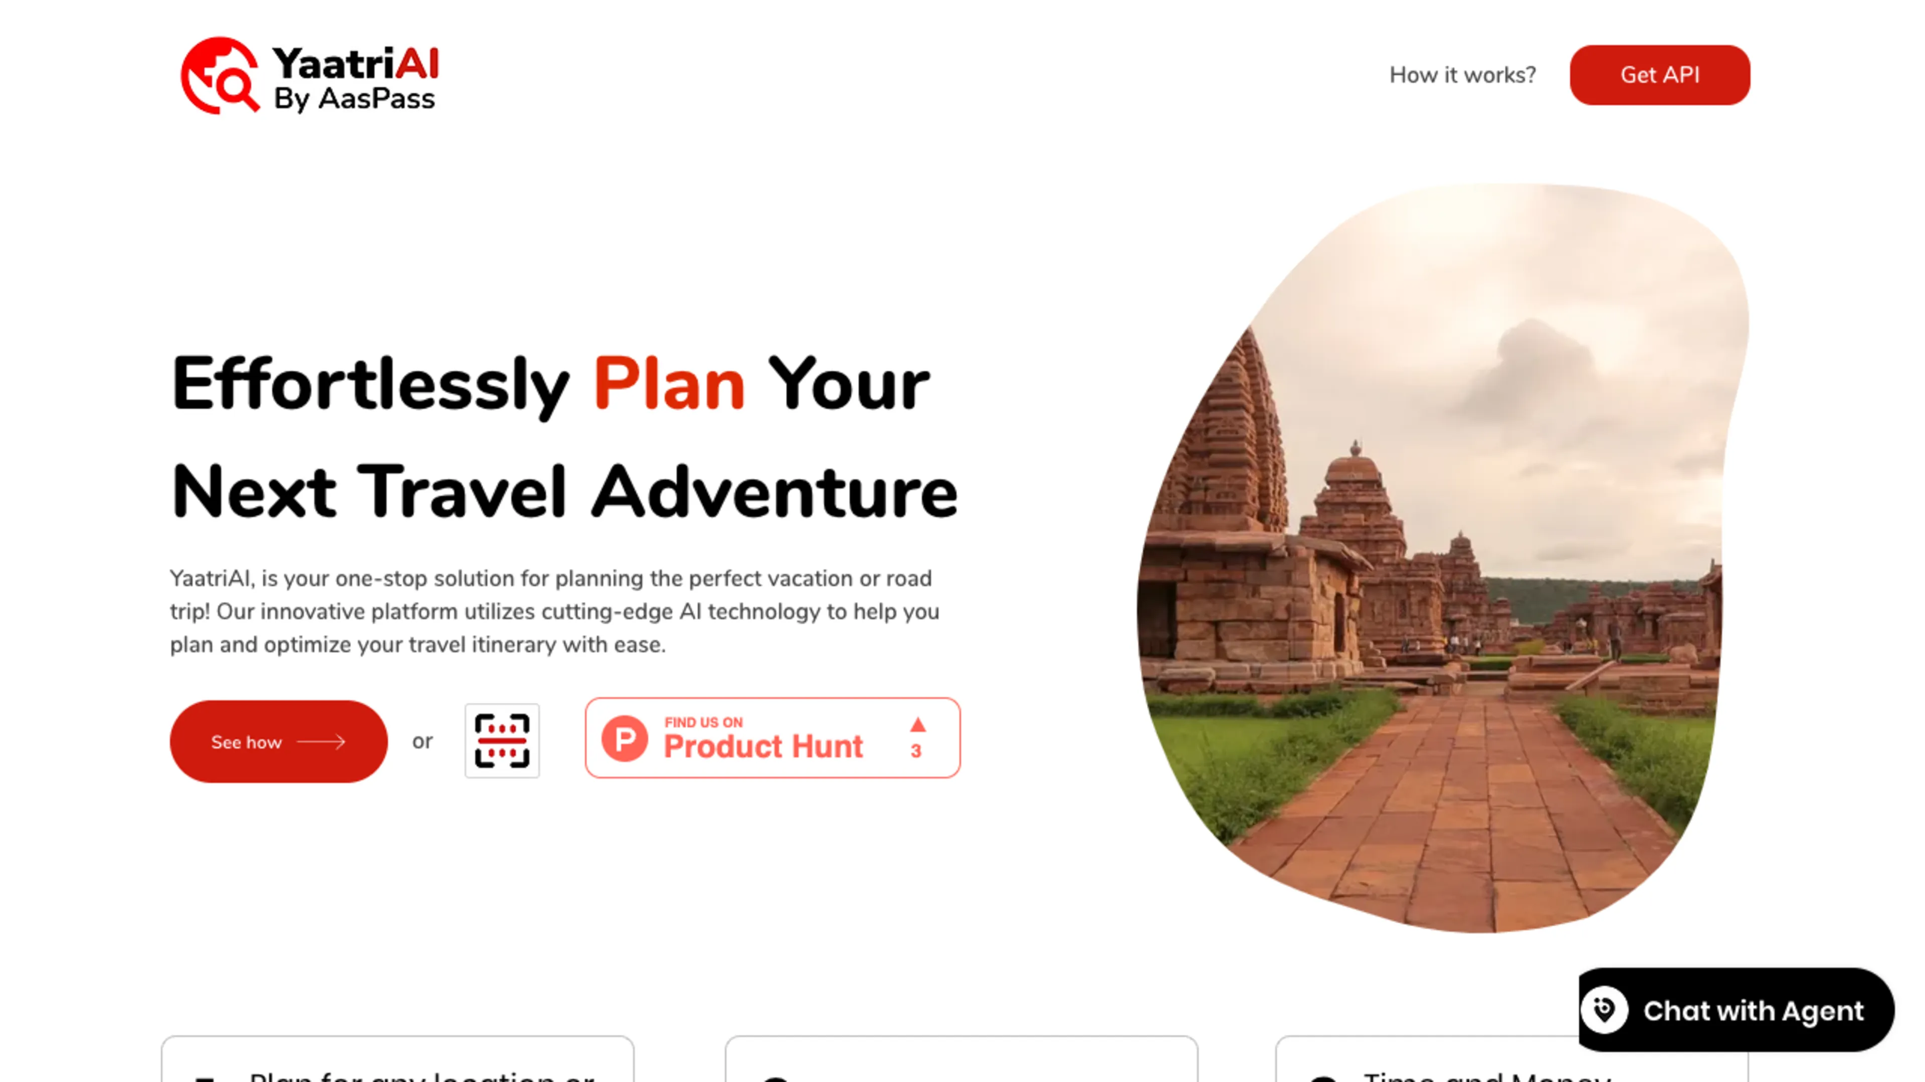Select the Plan for any location card

398,1059
